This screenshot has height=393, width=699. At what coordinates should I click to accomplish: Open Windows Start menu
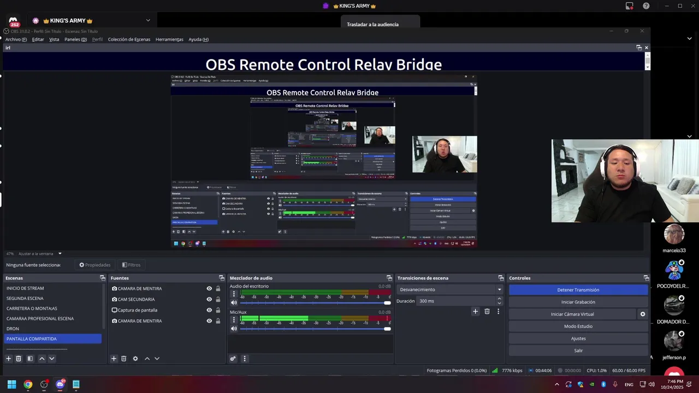[11, 384]
